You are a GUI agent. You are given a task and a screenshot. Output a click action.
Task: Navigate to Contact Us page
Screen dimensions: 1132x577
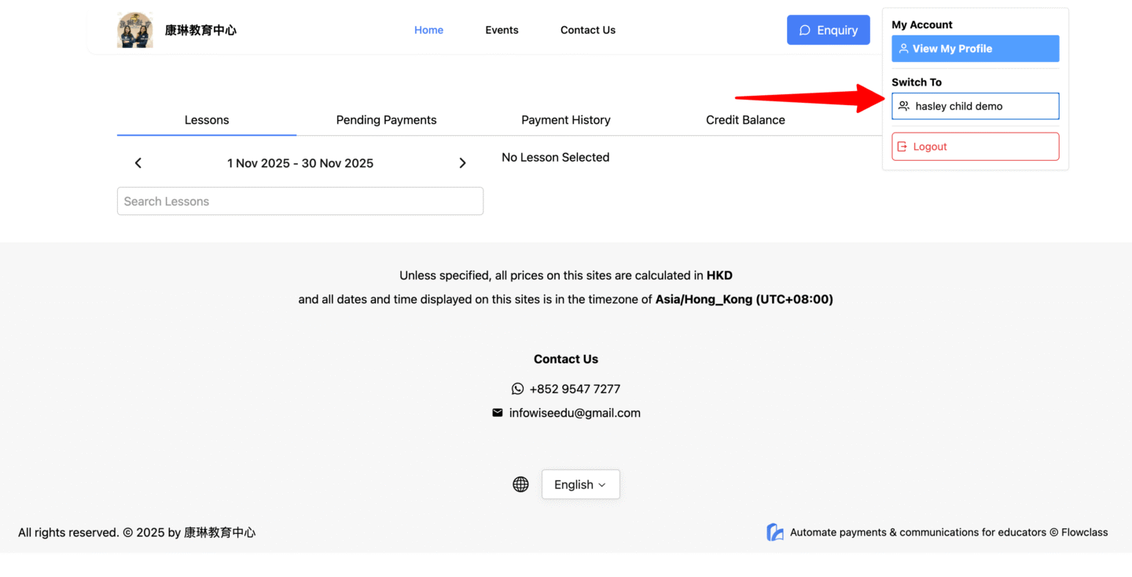pos(588,30)
